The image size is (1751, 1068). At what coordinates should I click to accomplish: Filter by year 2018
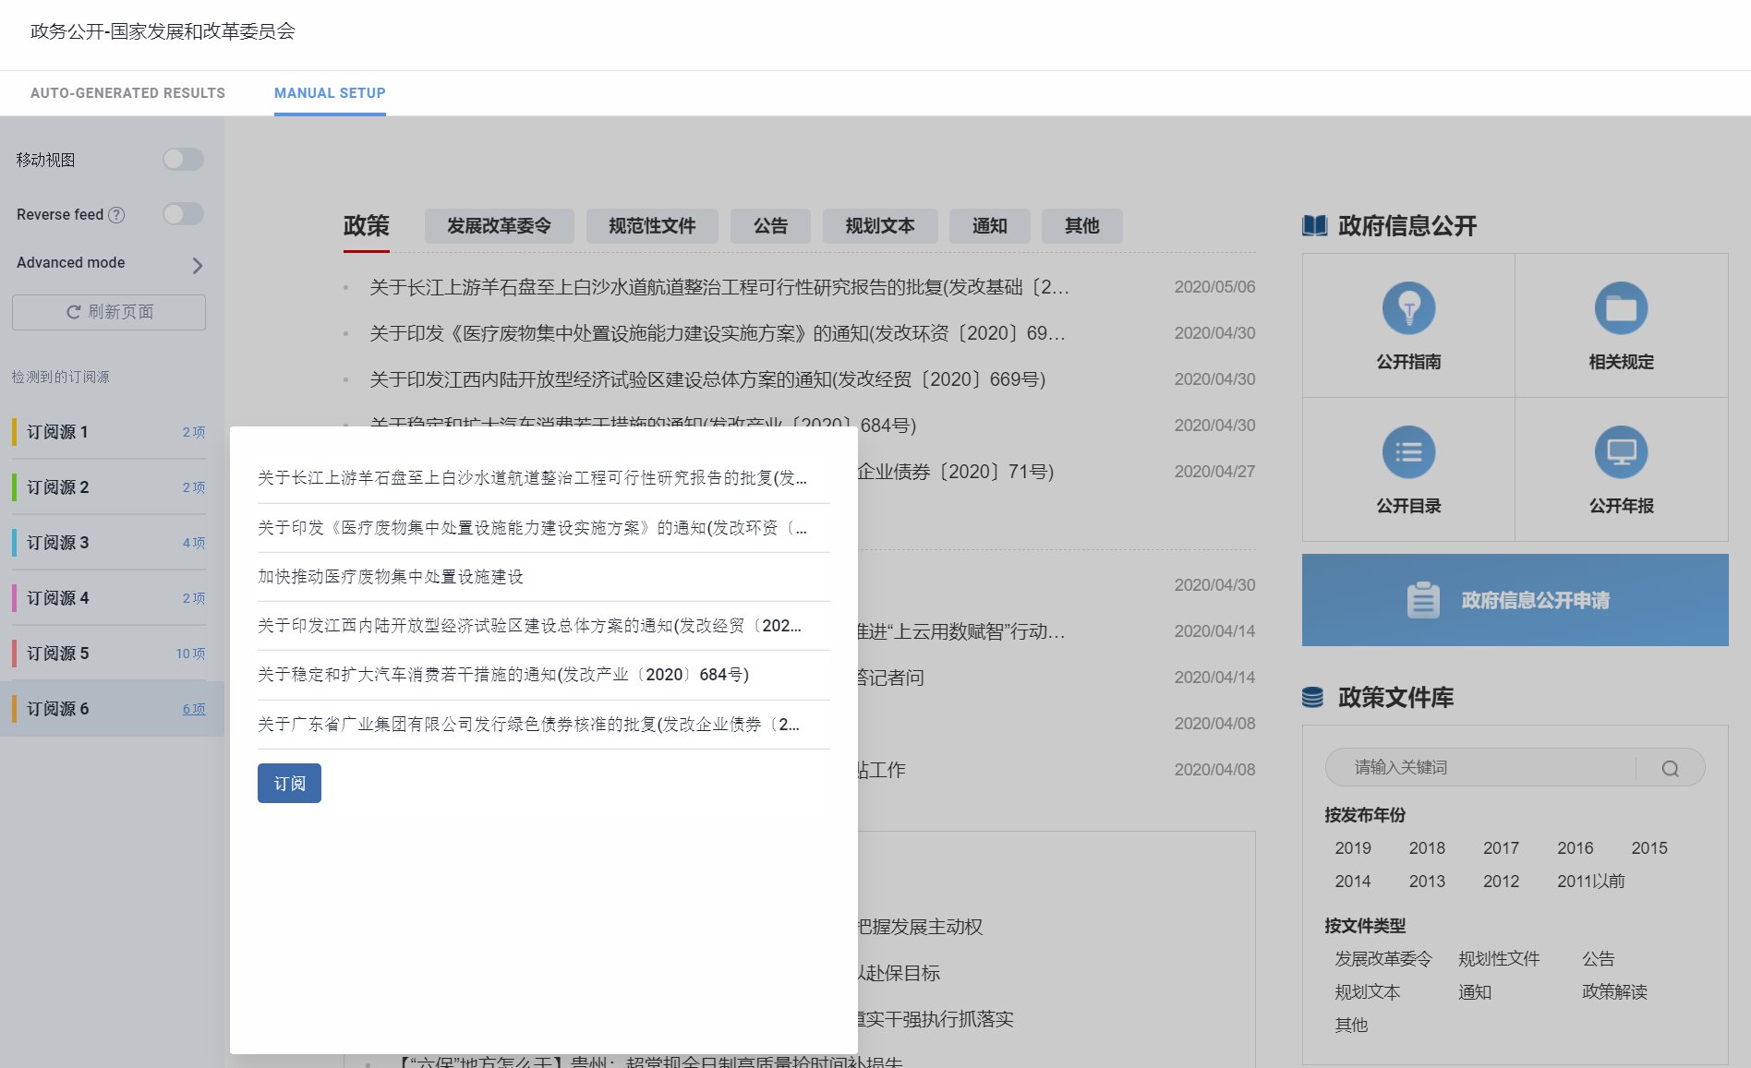[1427, 848]
